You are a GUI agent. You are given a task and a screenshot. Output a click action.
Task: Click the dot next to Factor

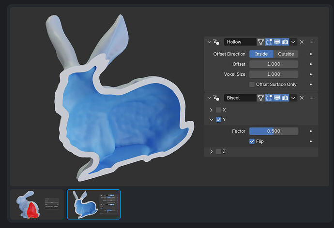click(x=311, y=131)
